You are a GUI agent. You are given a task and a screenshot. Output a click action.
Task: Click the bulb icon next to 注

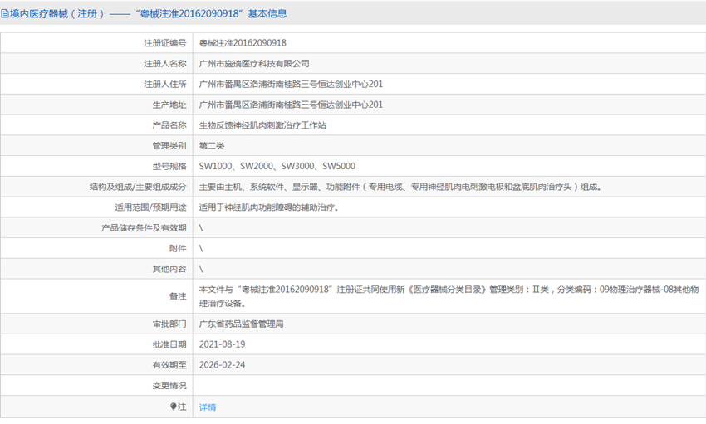click(174, 407)
